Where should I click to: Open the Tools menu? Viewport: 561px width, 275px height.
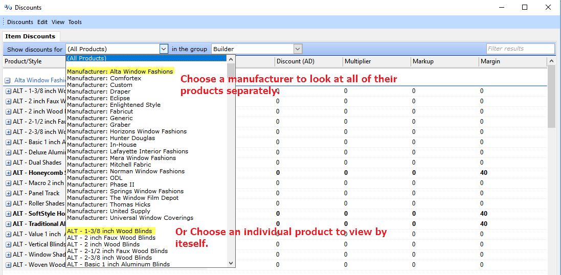(x=75, y=22)
